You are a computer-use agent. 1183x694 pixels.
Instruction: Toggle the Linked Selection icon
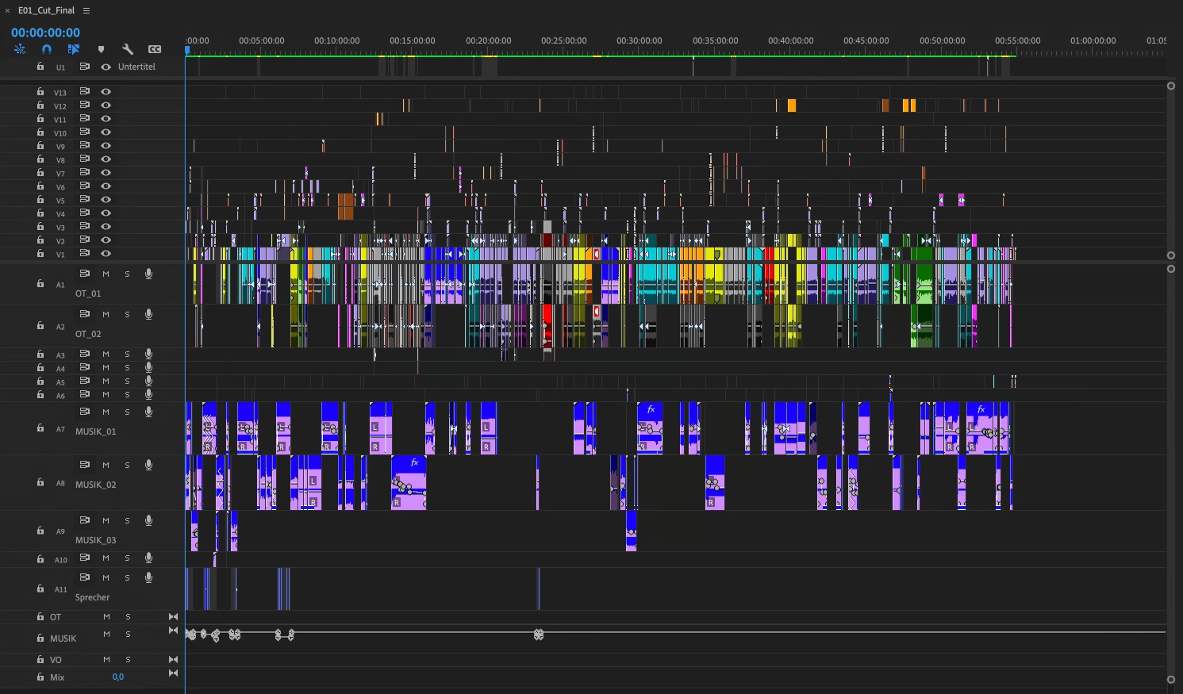click(x=74, y=49)
